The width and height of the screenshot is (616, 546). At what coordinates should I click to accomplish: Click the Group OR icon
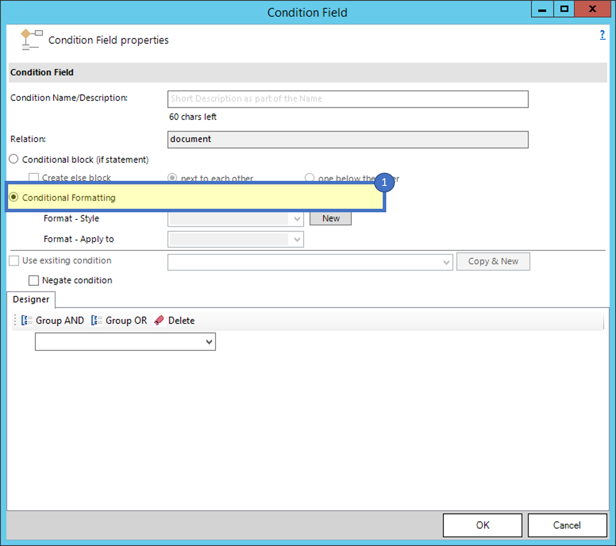pyautogui.click(x=96, y=320)
